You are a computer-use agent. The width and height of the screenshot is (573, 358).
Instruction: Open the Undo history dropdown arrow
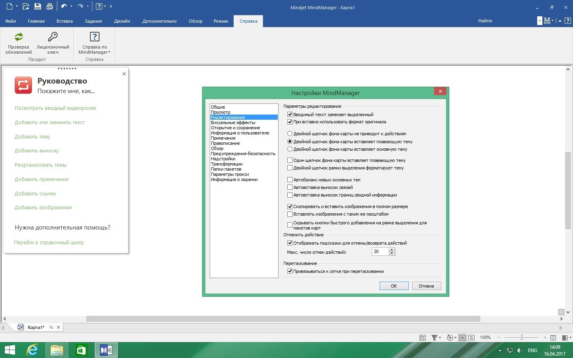pyautogui.click(x=71, y=6)
